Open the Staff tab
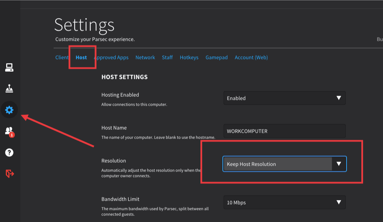Screen dimensions: 383x222 coord(167,57)
